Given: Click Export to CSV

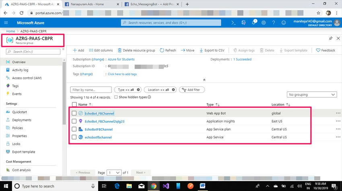Looking at the screenshot, I should [x=212, y=50].
